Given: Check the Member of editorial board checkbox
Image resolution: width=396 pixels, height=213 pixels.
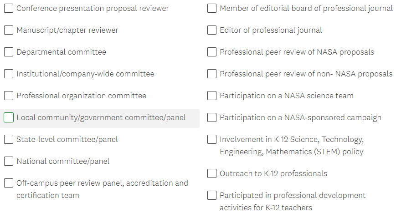Looking at the screenshot, I should [x=212, y=8].
